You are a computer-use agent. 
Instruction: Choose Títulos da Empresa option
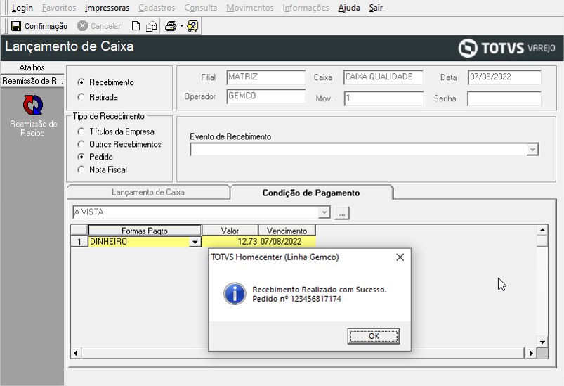81,131
